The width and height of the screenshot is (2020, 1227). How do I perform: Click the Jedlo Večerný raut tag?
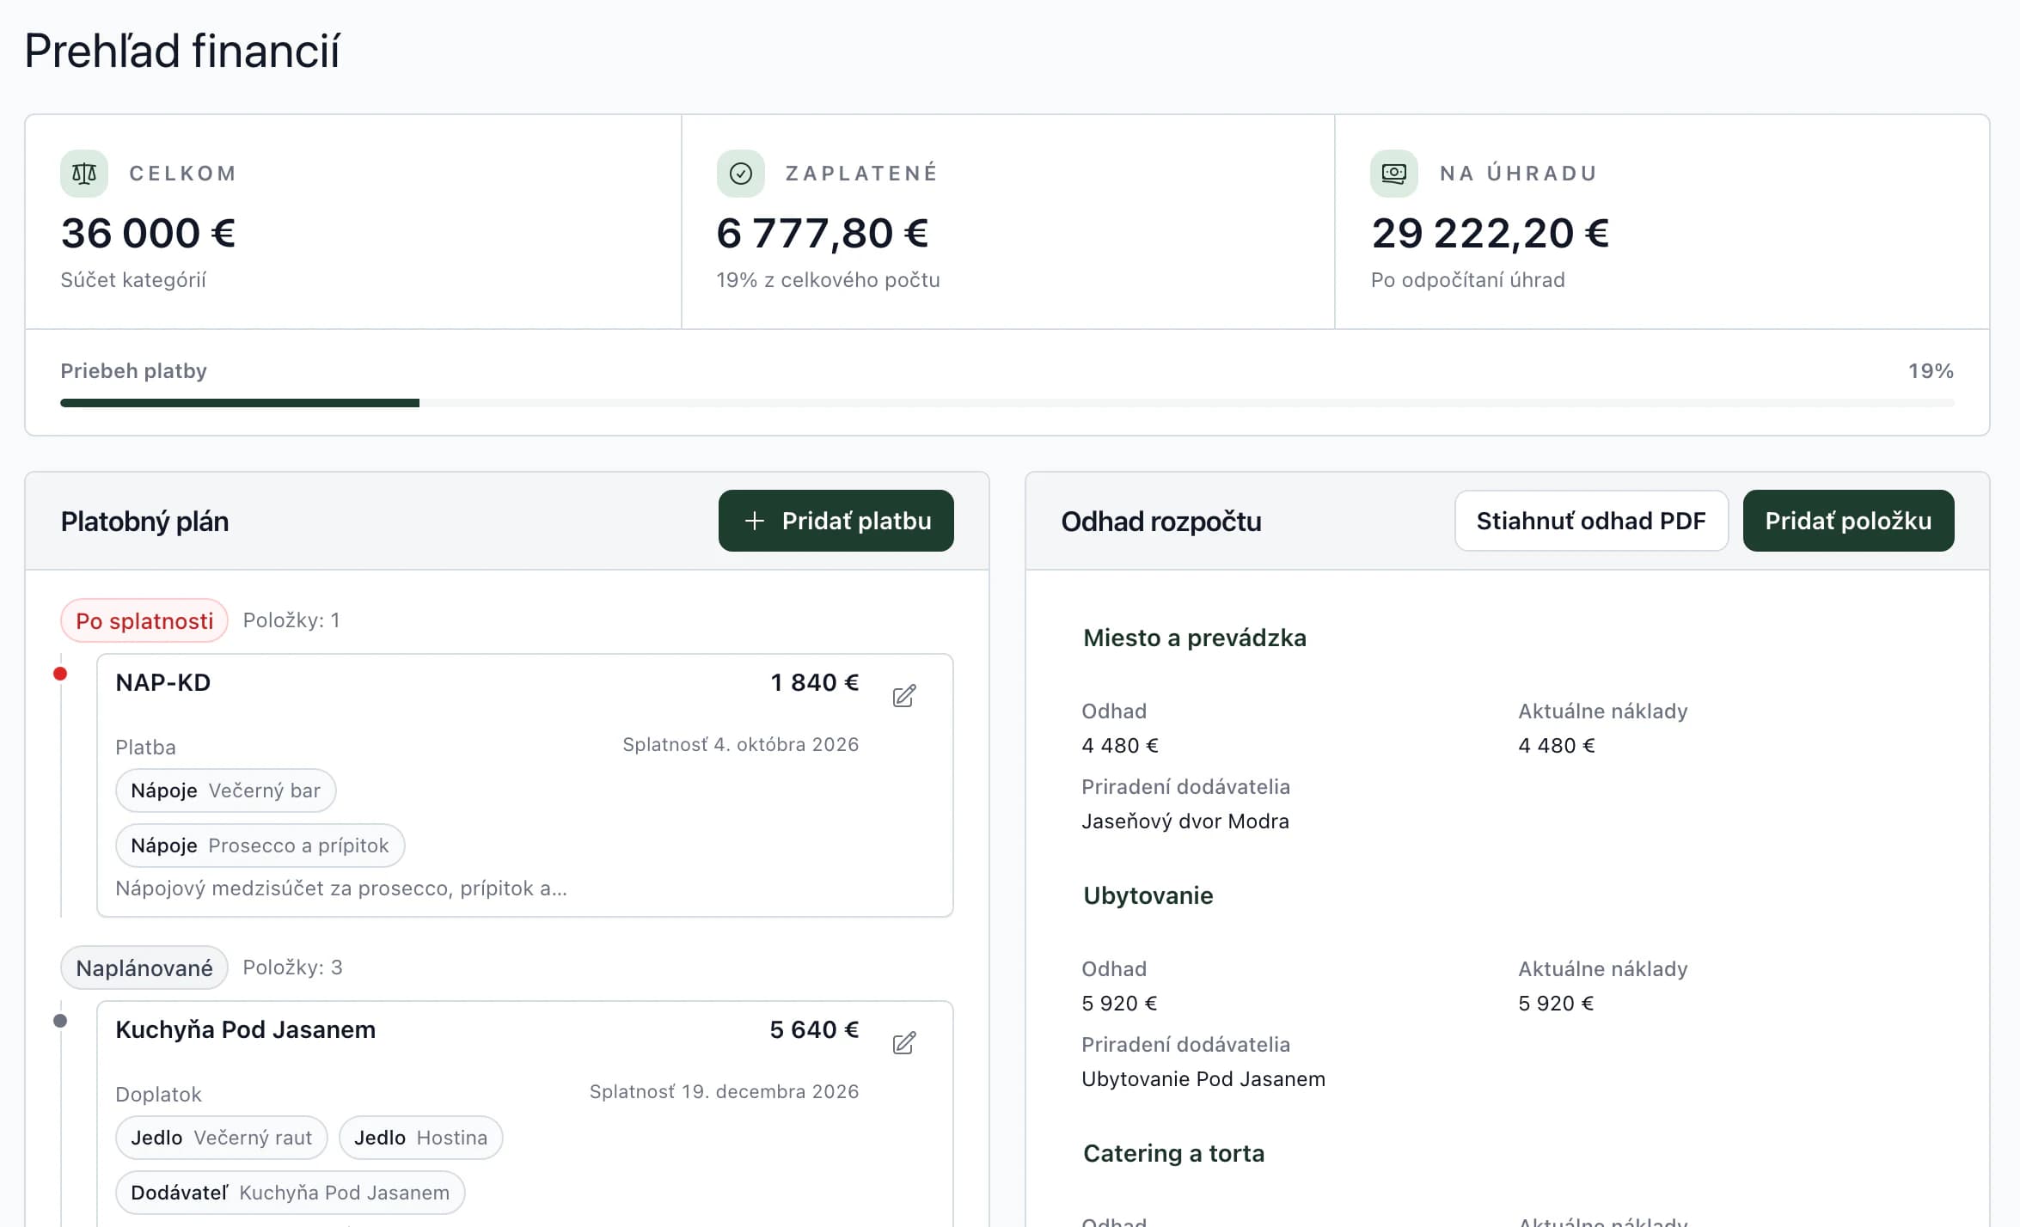tap(221, 1138)
